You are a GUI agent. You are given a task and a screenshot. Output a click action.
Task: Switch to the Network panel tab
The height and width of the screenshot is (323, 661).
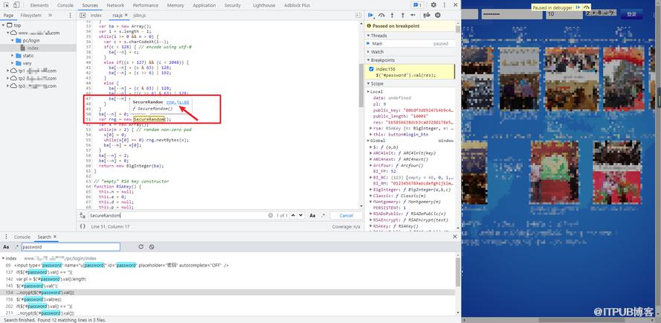pos(115,5)
